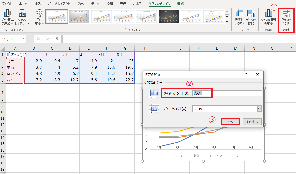Click the 北京 legend entry in chart

(175, 156)
